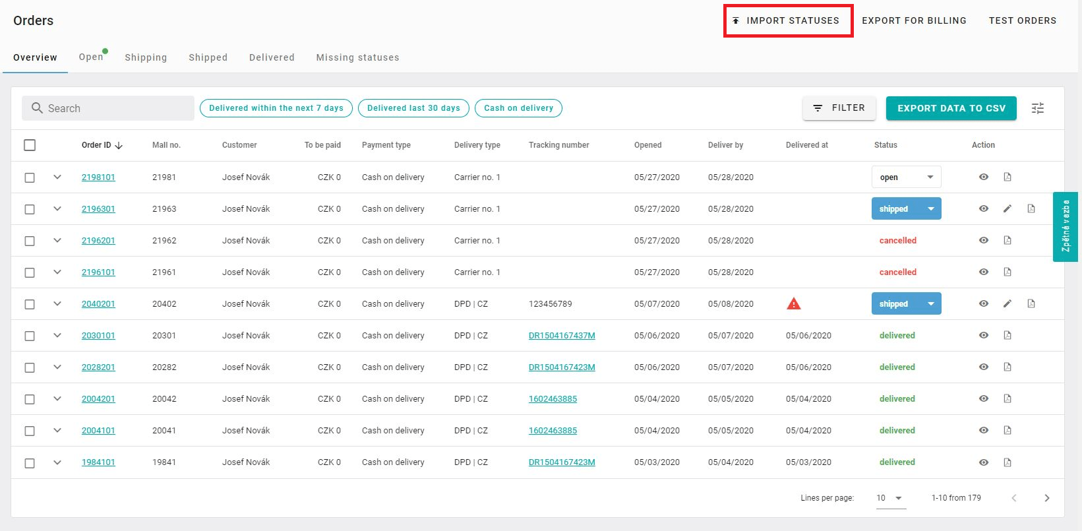View order 2028201 using eye icon
Image resolution: width=1082 pixels, height=531 pixels.
(x=984, y=367)
